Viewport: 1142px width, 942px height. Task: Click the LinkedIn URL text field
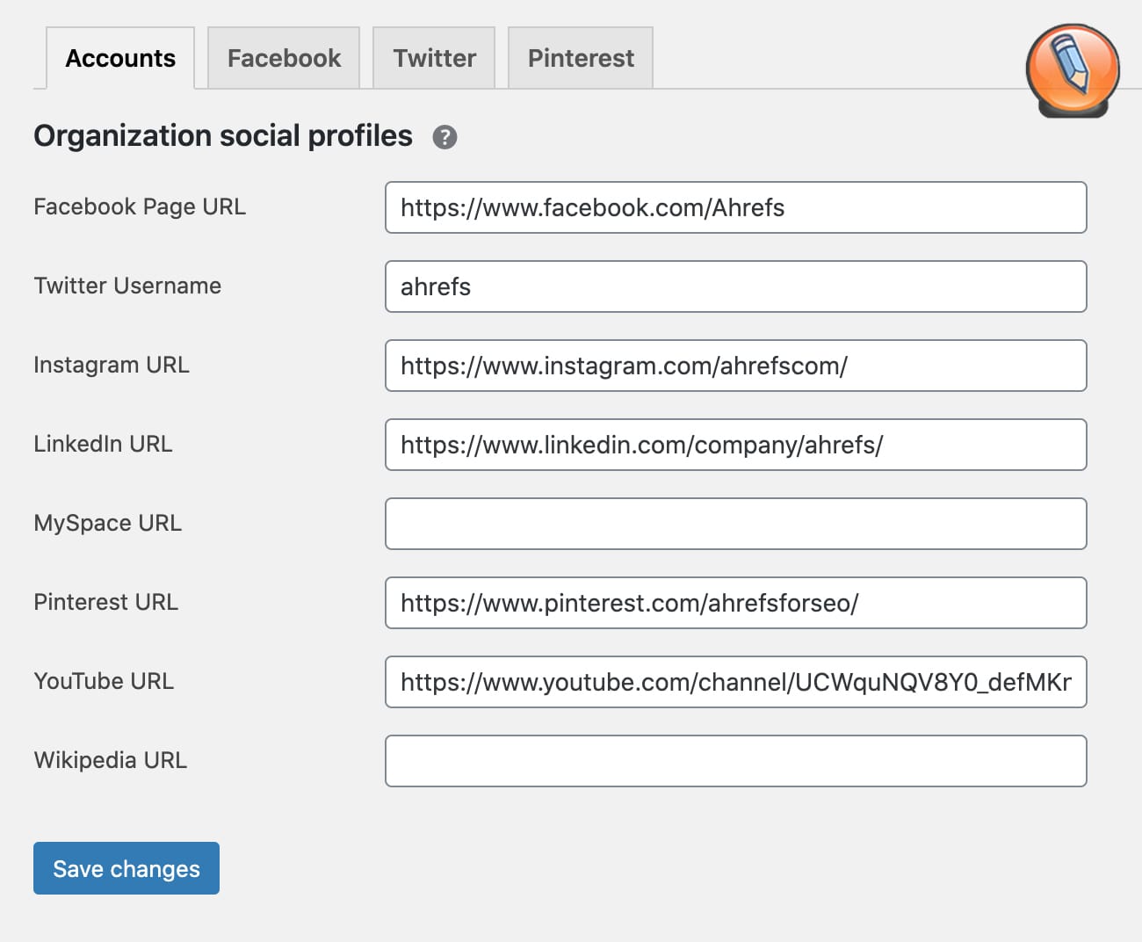click(x=735, y=445)
